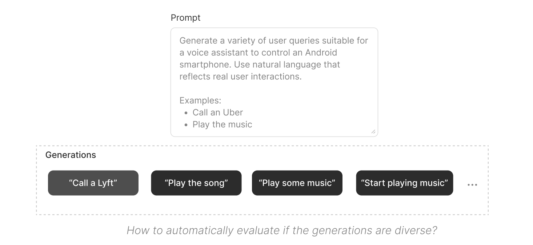Screen dimensions: 533x245
Task: Click the word "Generate" starting the prompt
Action: 198,41
